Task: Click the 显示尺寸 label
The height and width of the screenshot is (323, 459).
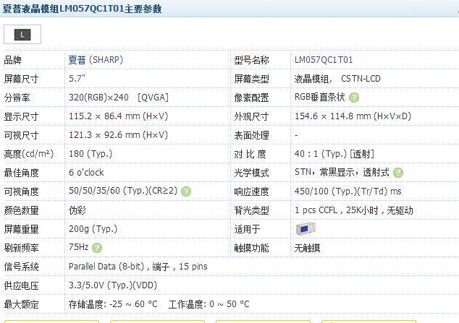Action: click(21, 116)
